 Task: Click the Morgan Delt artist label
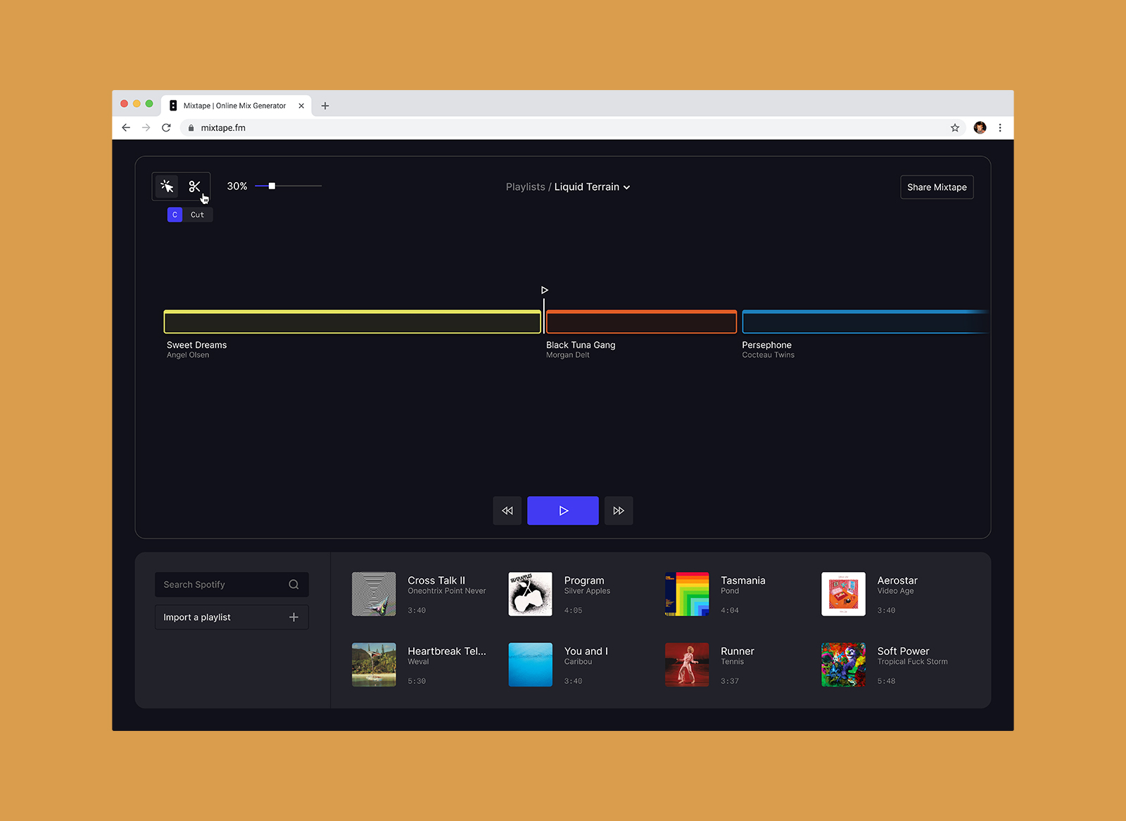point(568,355)
